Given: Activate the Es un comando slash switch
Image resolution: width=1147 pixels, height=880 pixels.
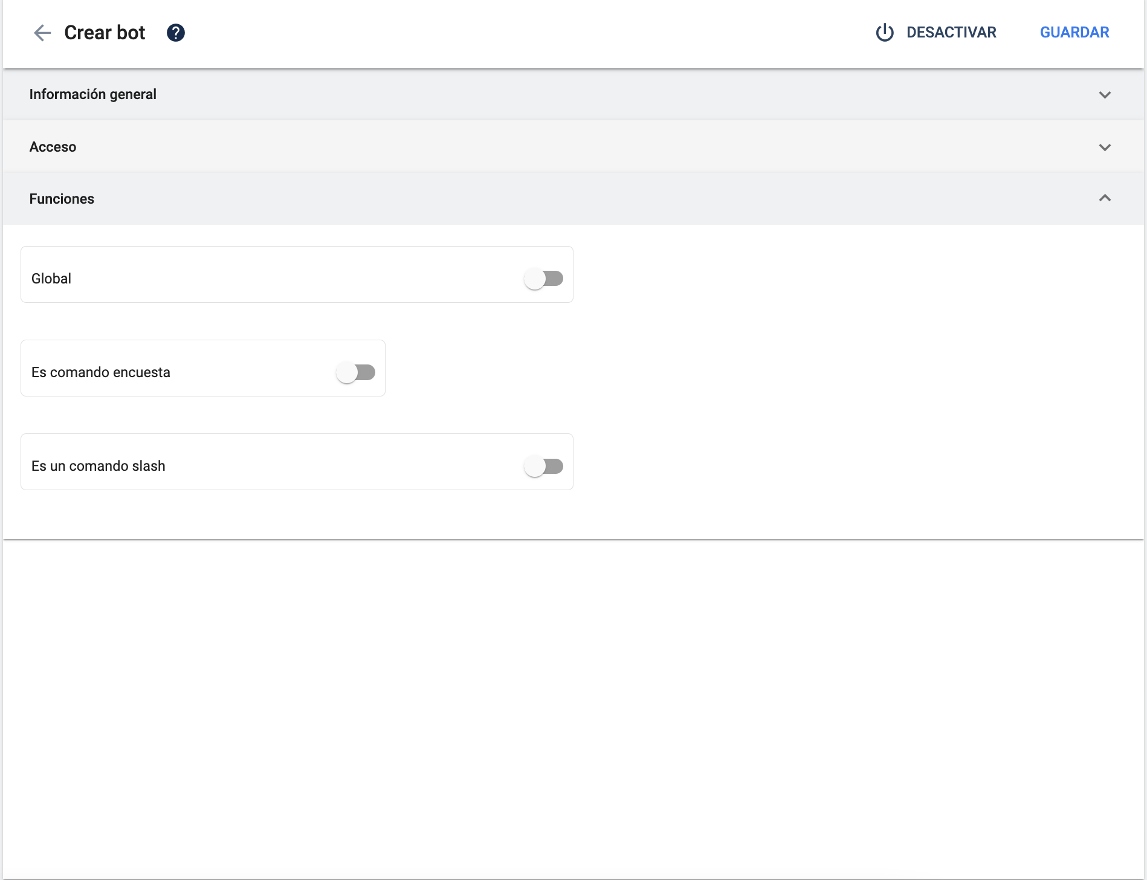Looking at the screenshot, I should 543,465.
